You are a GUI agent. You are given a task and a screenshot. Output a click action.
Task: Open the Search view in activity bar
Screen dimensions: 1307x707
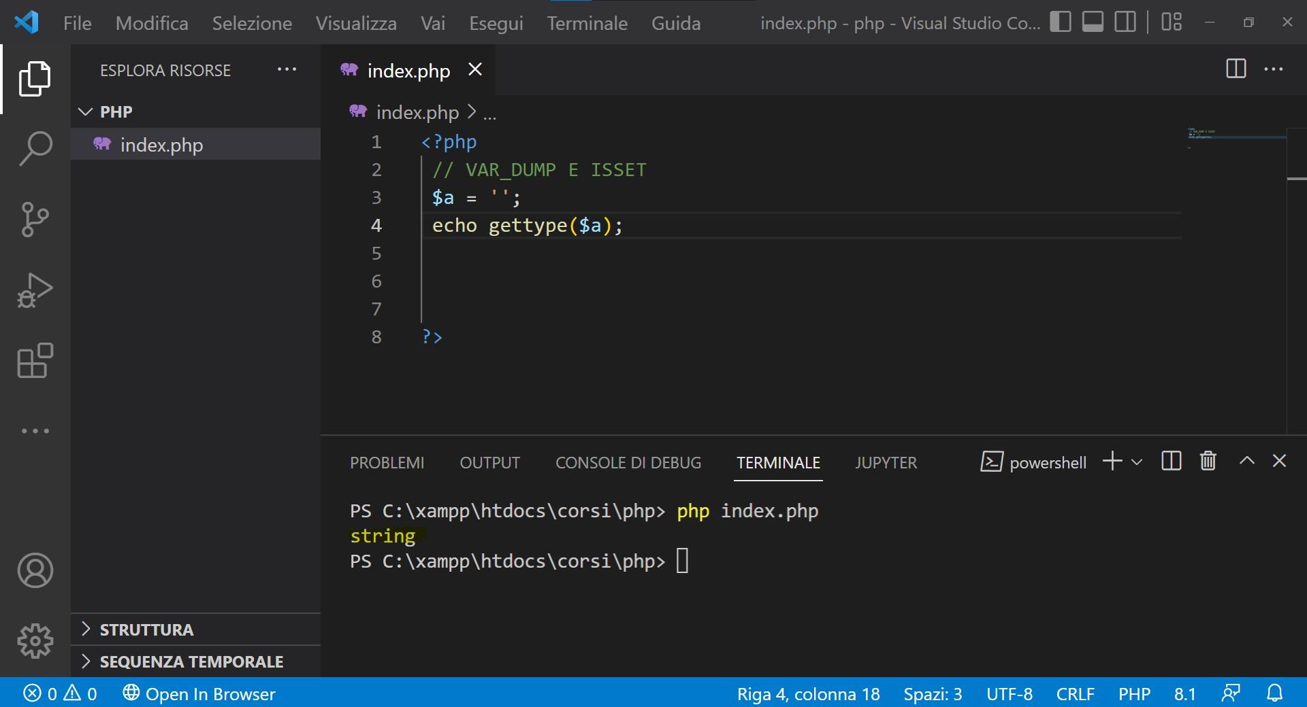[x=35, y=148]
